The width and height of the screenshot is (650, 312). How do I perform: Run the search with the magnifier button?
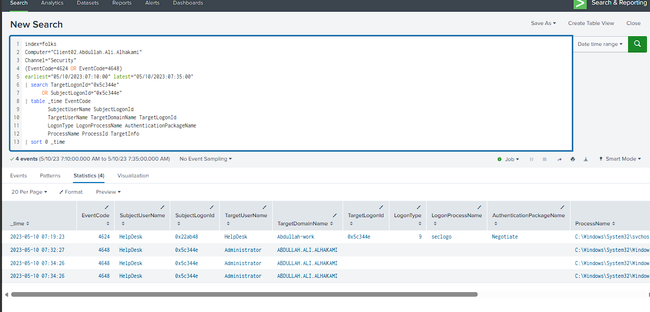coord(637,44)
